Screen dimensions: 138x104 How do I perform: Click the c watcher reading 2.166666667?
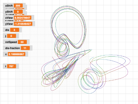[x=16, y=54]
